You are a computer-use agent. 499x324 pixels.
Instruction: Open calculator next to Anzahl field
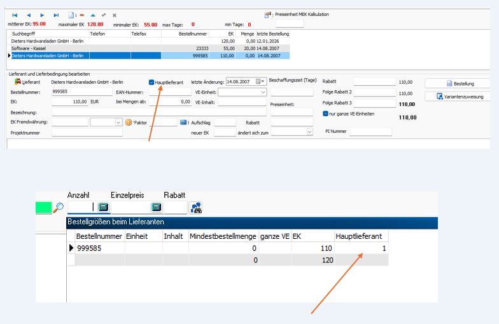(x=103, y=206)
